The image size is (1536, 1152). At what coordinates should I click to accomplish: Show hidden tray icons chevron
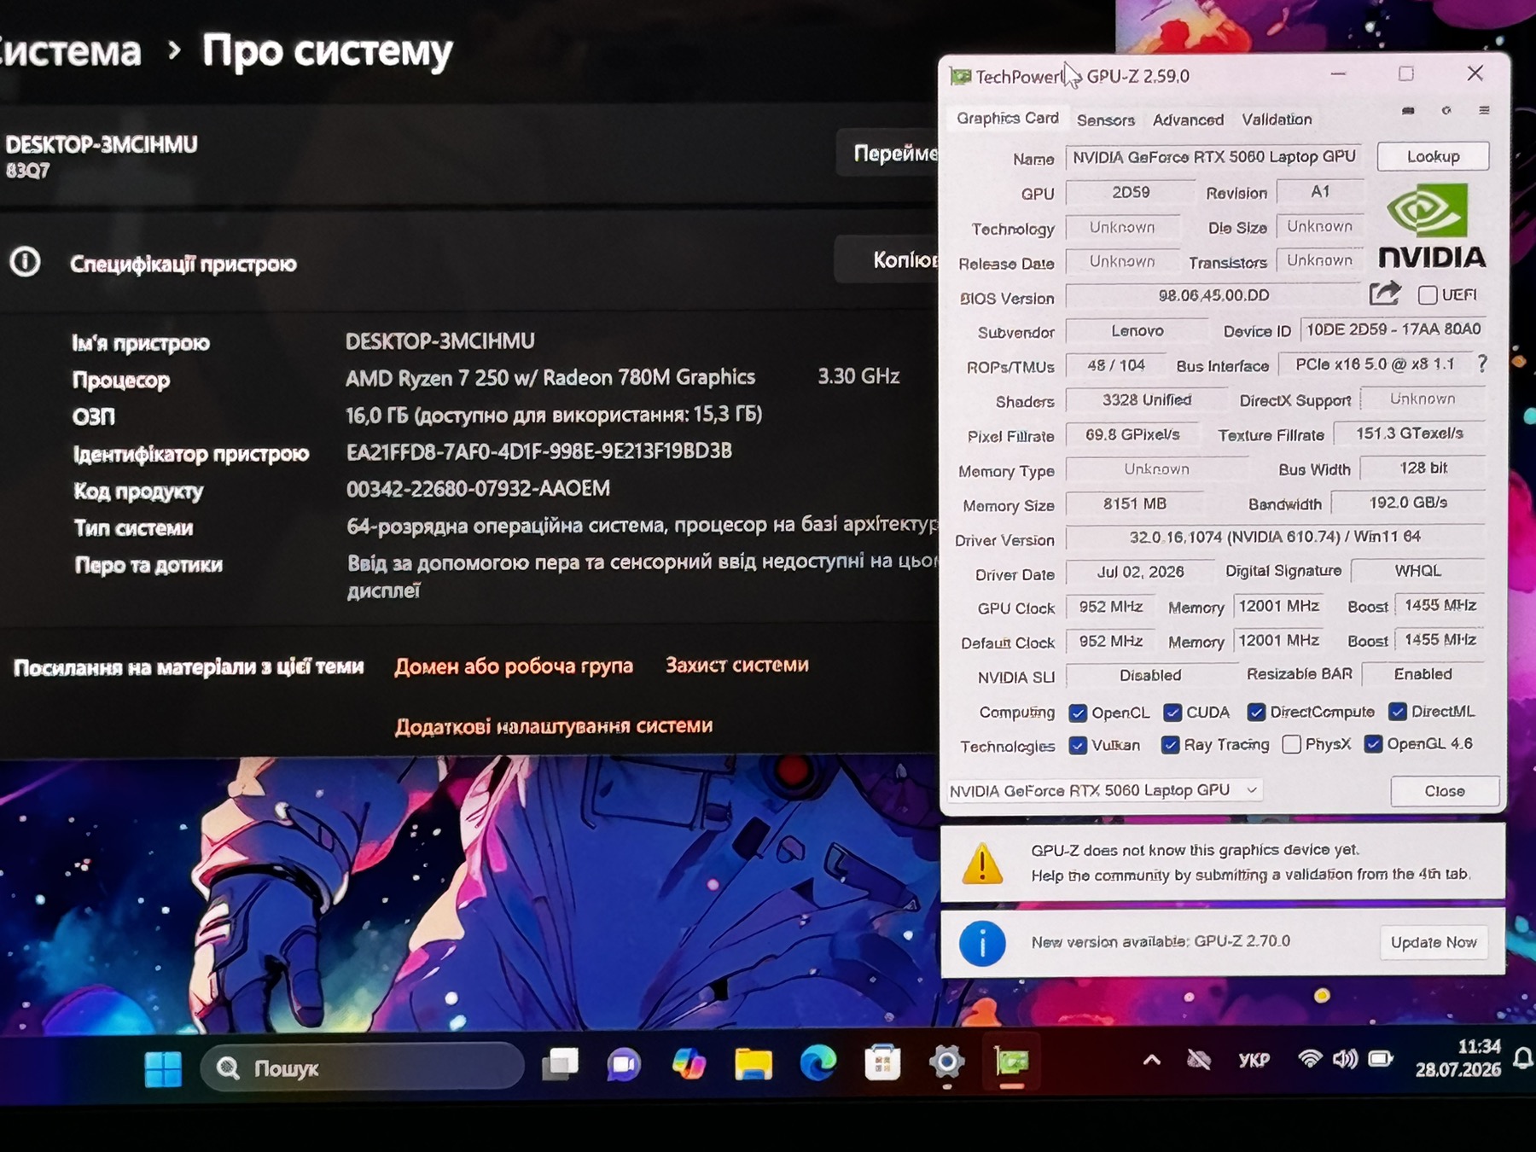(x=1151, y=1061)
